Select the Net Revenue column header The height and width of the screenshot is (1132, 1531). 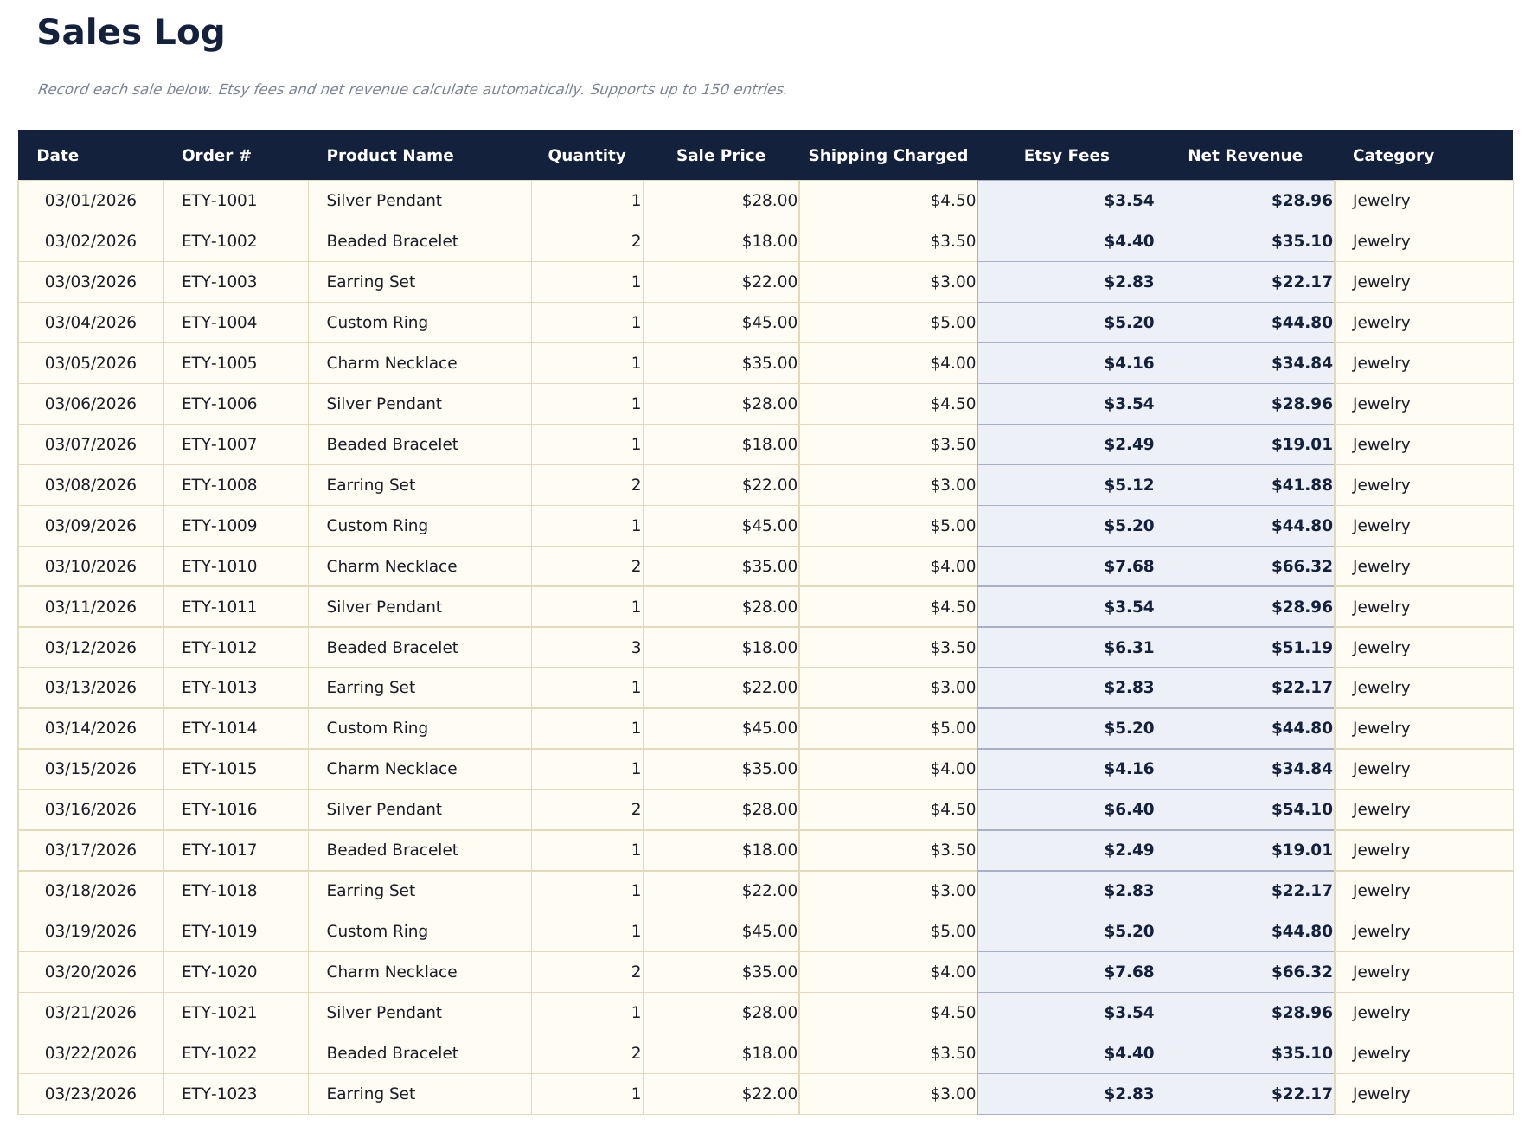pyautogui.click(x=1246, y=155)
